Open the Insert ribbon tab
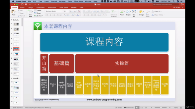 [x=22, y=7]
